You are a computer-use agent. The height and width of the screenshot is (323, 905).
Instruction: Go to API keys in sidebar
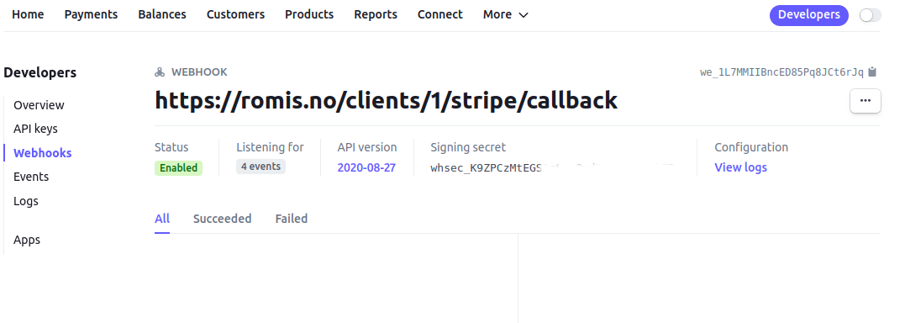click(36, 129)
